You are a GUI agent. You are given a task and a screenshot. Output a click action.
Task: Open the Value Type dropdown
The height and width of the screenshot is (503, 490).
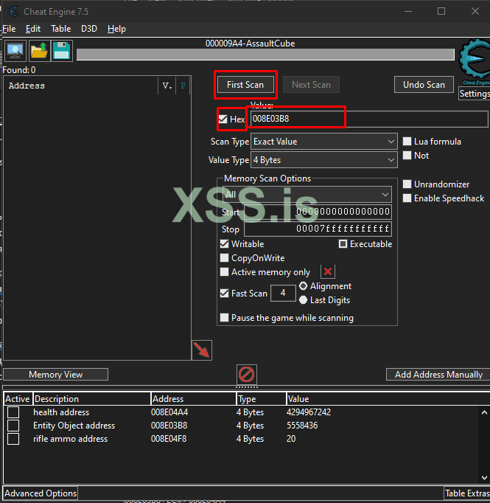click(x=323, y=160)
